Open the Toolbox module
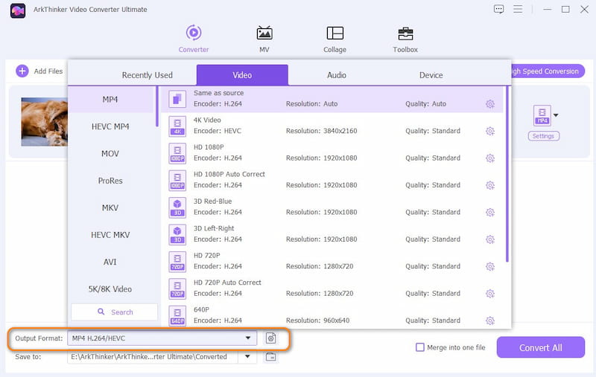 coord(405,39)
